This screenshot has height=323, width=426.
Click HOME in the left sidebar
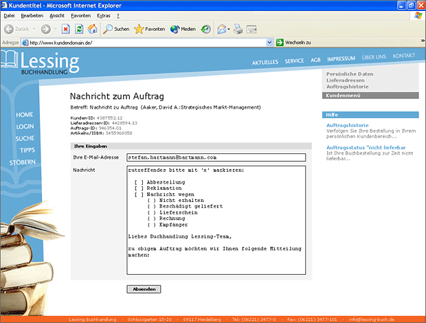(x=25, y=115)
